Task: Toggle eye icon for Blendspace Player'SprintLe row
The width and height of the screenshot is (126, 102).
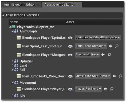Action: 70,38
